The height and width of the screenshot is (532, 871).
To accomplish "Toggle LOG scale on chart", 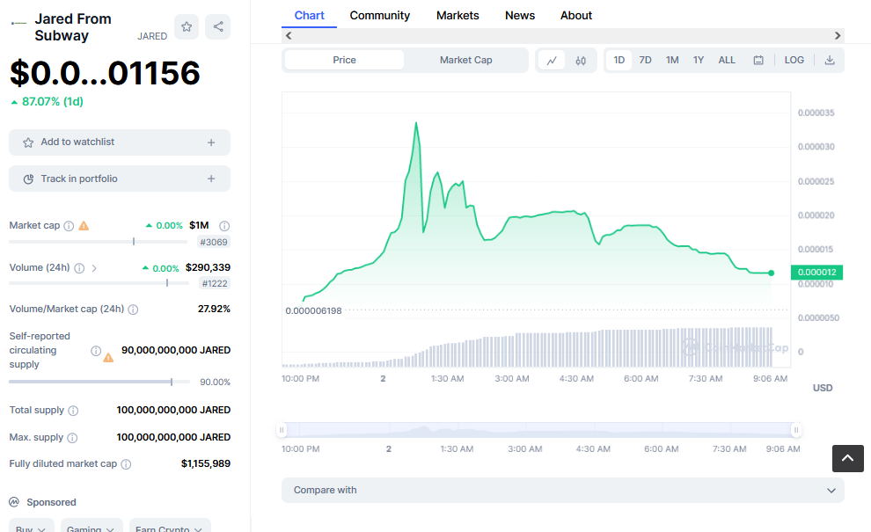I will coord(794,60).
